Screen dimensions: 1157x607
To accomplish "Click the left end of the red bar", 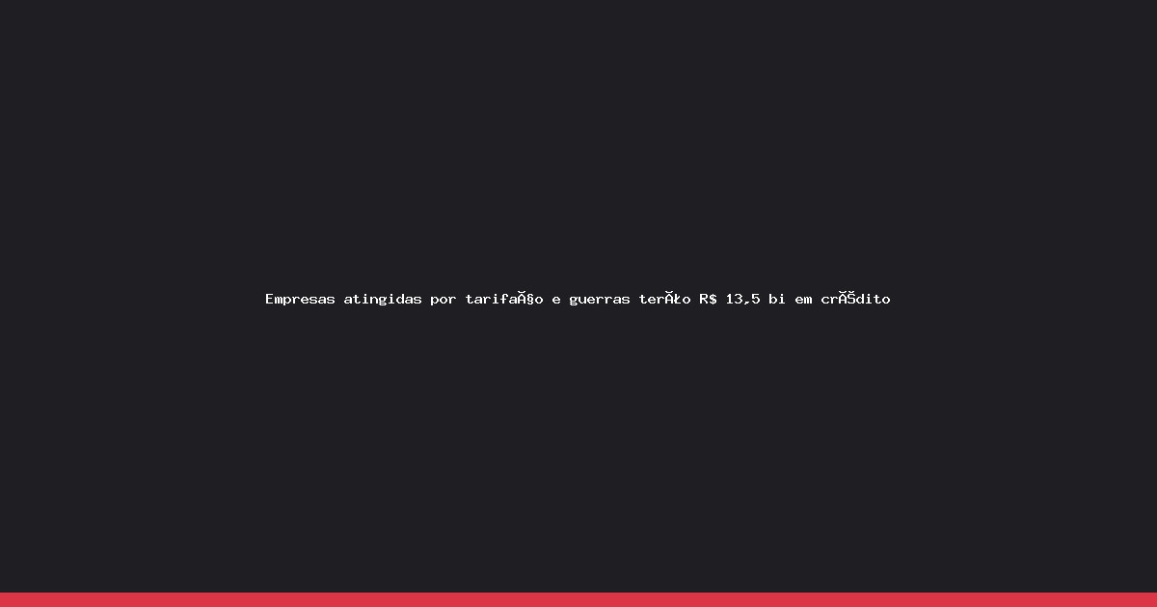I will click(x=5, y=599).
